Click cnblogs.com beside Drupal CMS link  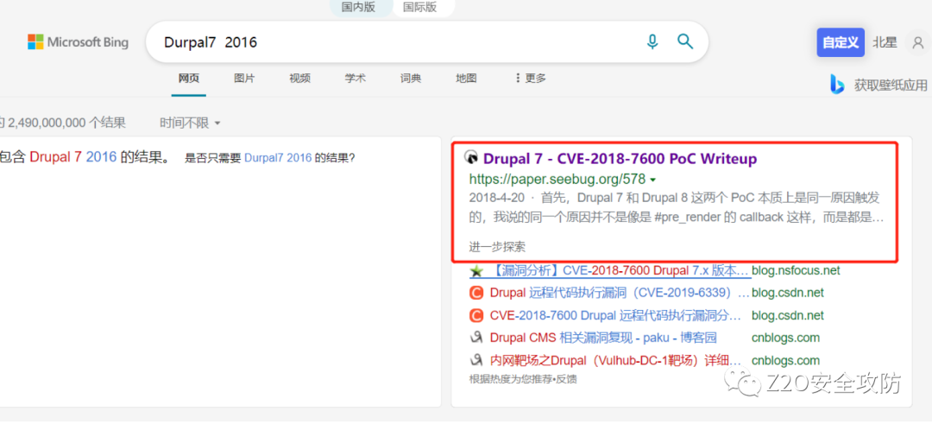point(785,338)
